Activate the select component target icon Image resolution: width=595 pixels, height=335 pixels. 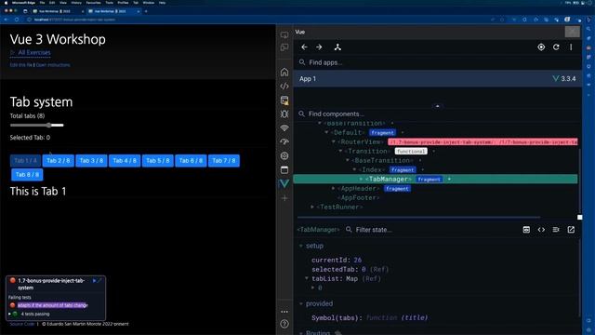pos(541,47)
